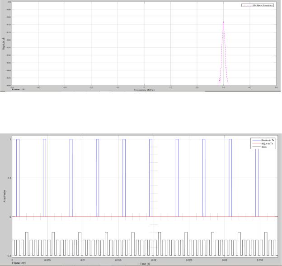Click the 'Frequency (MHz)' axis label

(x=144, y=90)
